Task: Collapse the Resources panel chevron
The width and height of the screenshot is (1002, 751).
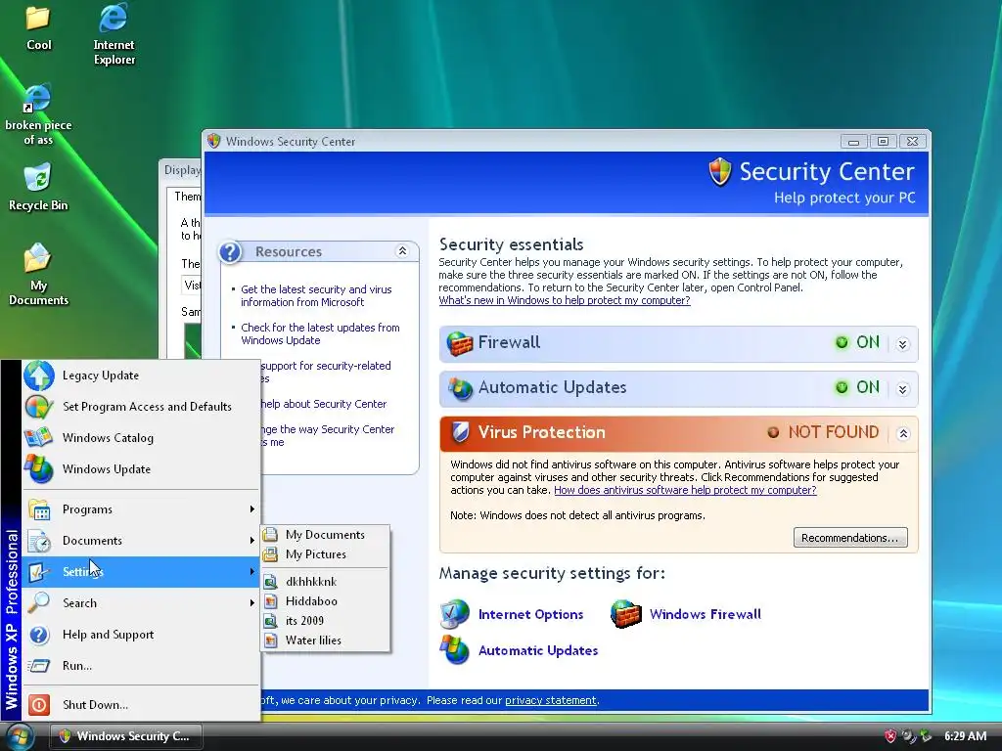Action: (402, 251)
